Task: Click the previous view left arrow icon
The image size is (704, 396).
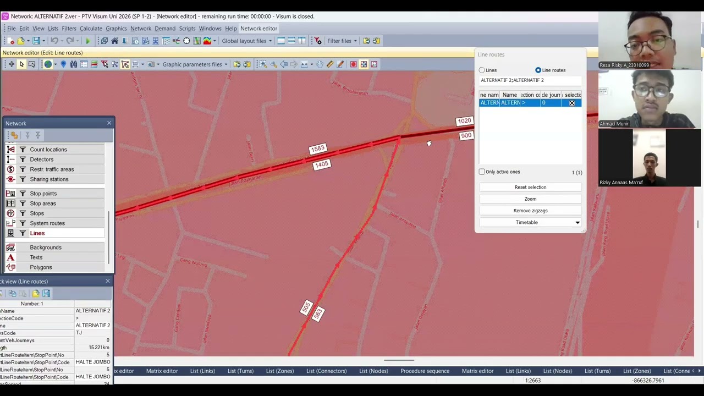Action: pos(284,64)
